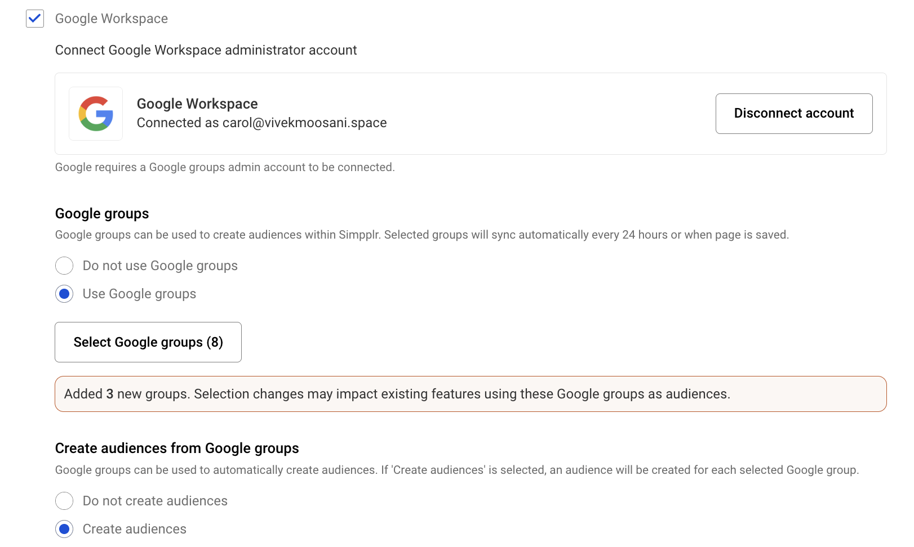Click the bold 'Google groups' section heading

coord(102,214)
